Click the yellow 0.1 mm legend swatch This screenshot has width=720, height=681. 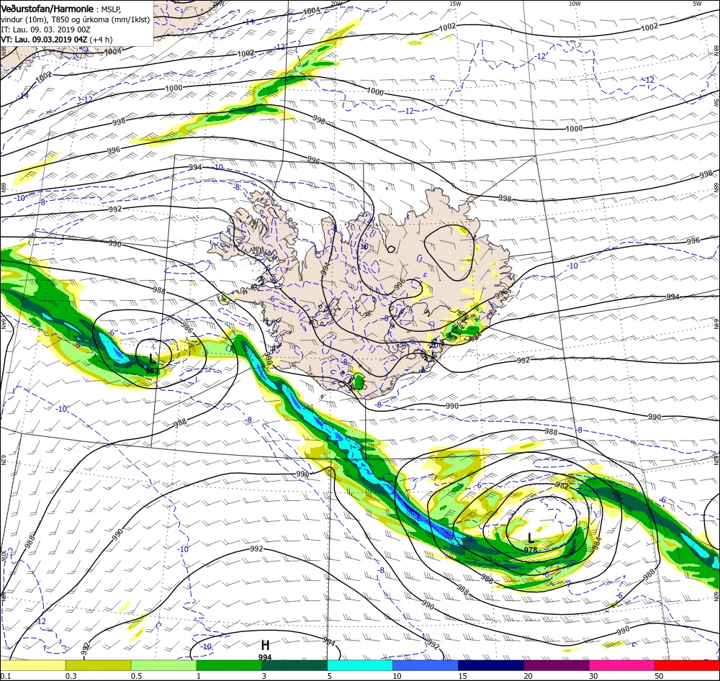coord(32,666)
